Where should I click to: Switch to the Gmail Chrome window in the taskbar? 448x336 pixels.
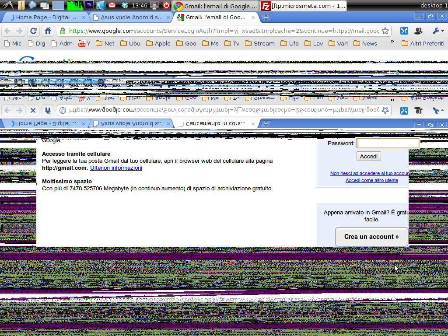[216, 6]
